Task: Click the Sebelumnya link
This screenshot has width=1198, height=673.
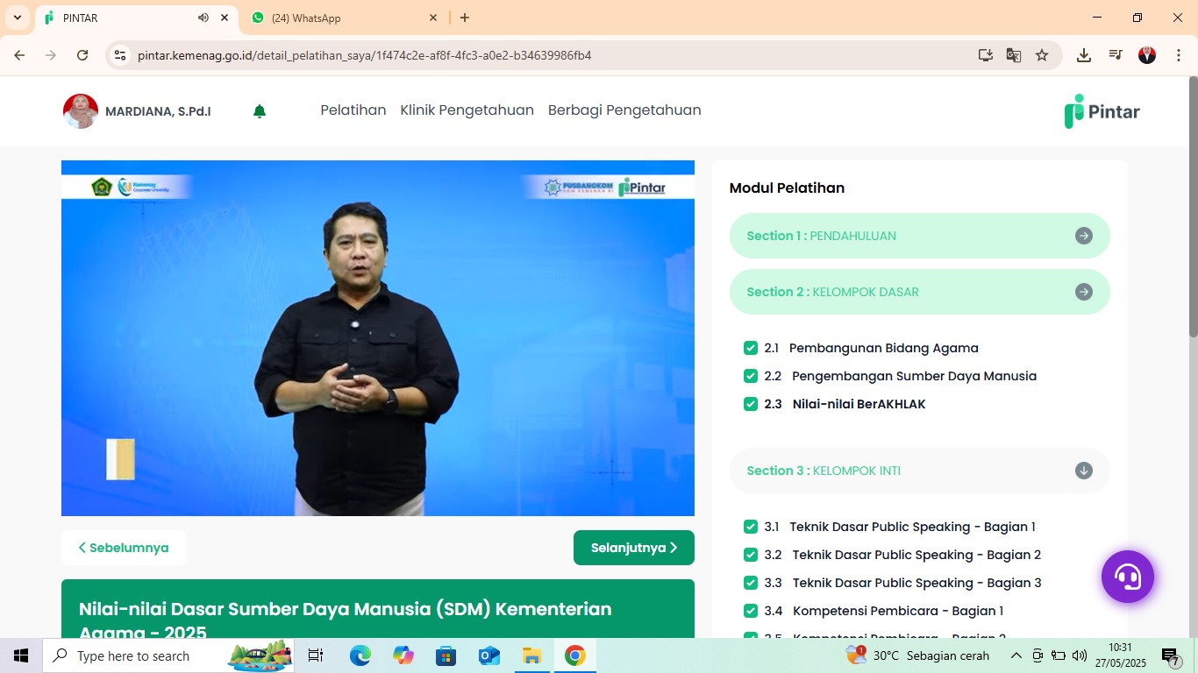Action: pyautogui.click(x=124, y=547)
